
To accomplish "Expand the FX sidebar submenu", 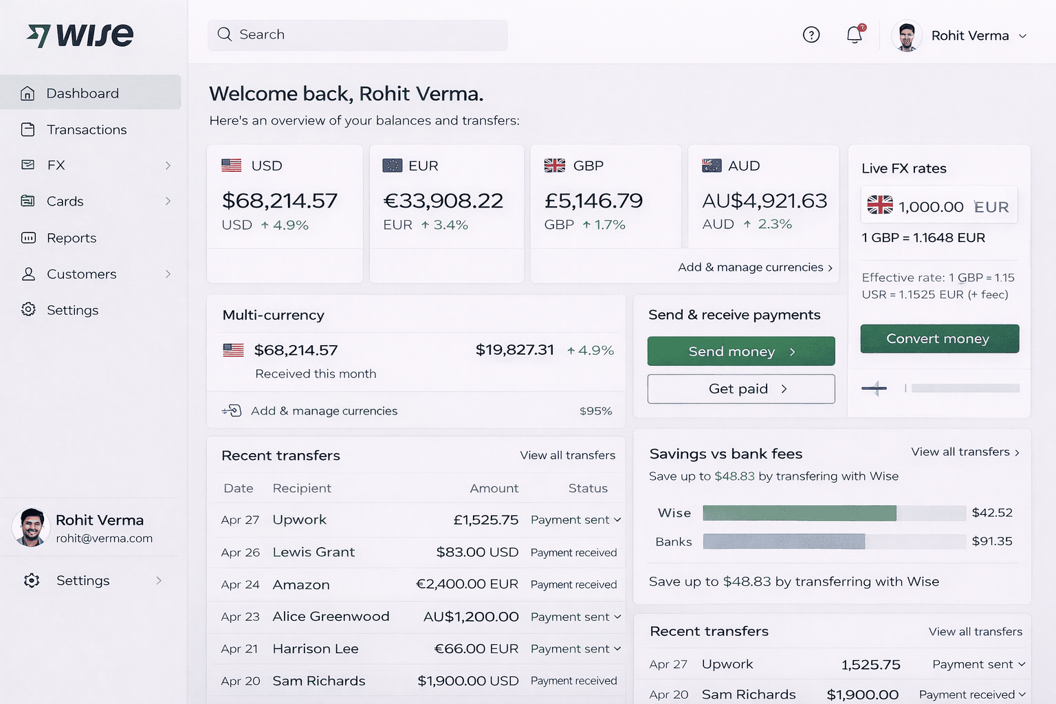I will pyautogui.click(x=168, y=166).
